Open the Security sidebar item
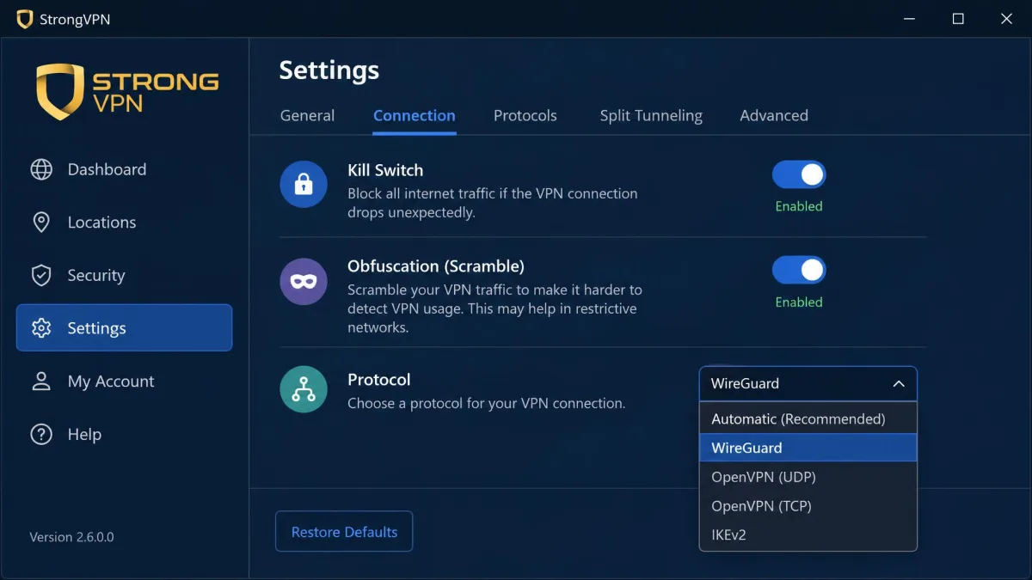Viewport: 1032px width, 580px height. pos(124,275)
